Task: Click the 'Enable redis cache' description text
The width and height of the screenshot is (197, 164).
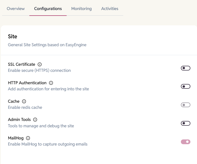Action: point(25,107)
